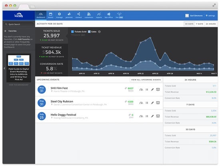Screen dimensions: 220x167
Task: Open Hello Doggy Festival gauge icon
Action: (141, 116)
